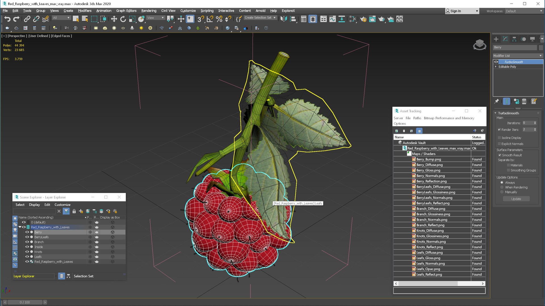
Task: Click the Undo arrow icon
Action: click(7, 19)
